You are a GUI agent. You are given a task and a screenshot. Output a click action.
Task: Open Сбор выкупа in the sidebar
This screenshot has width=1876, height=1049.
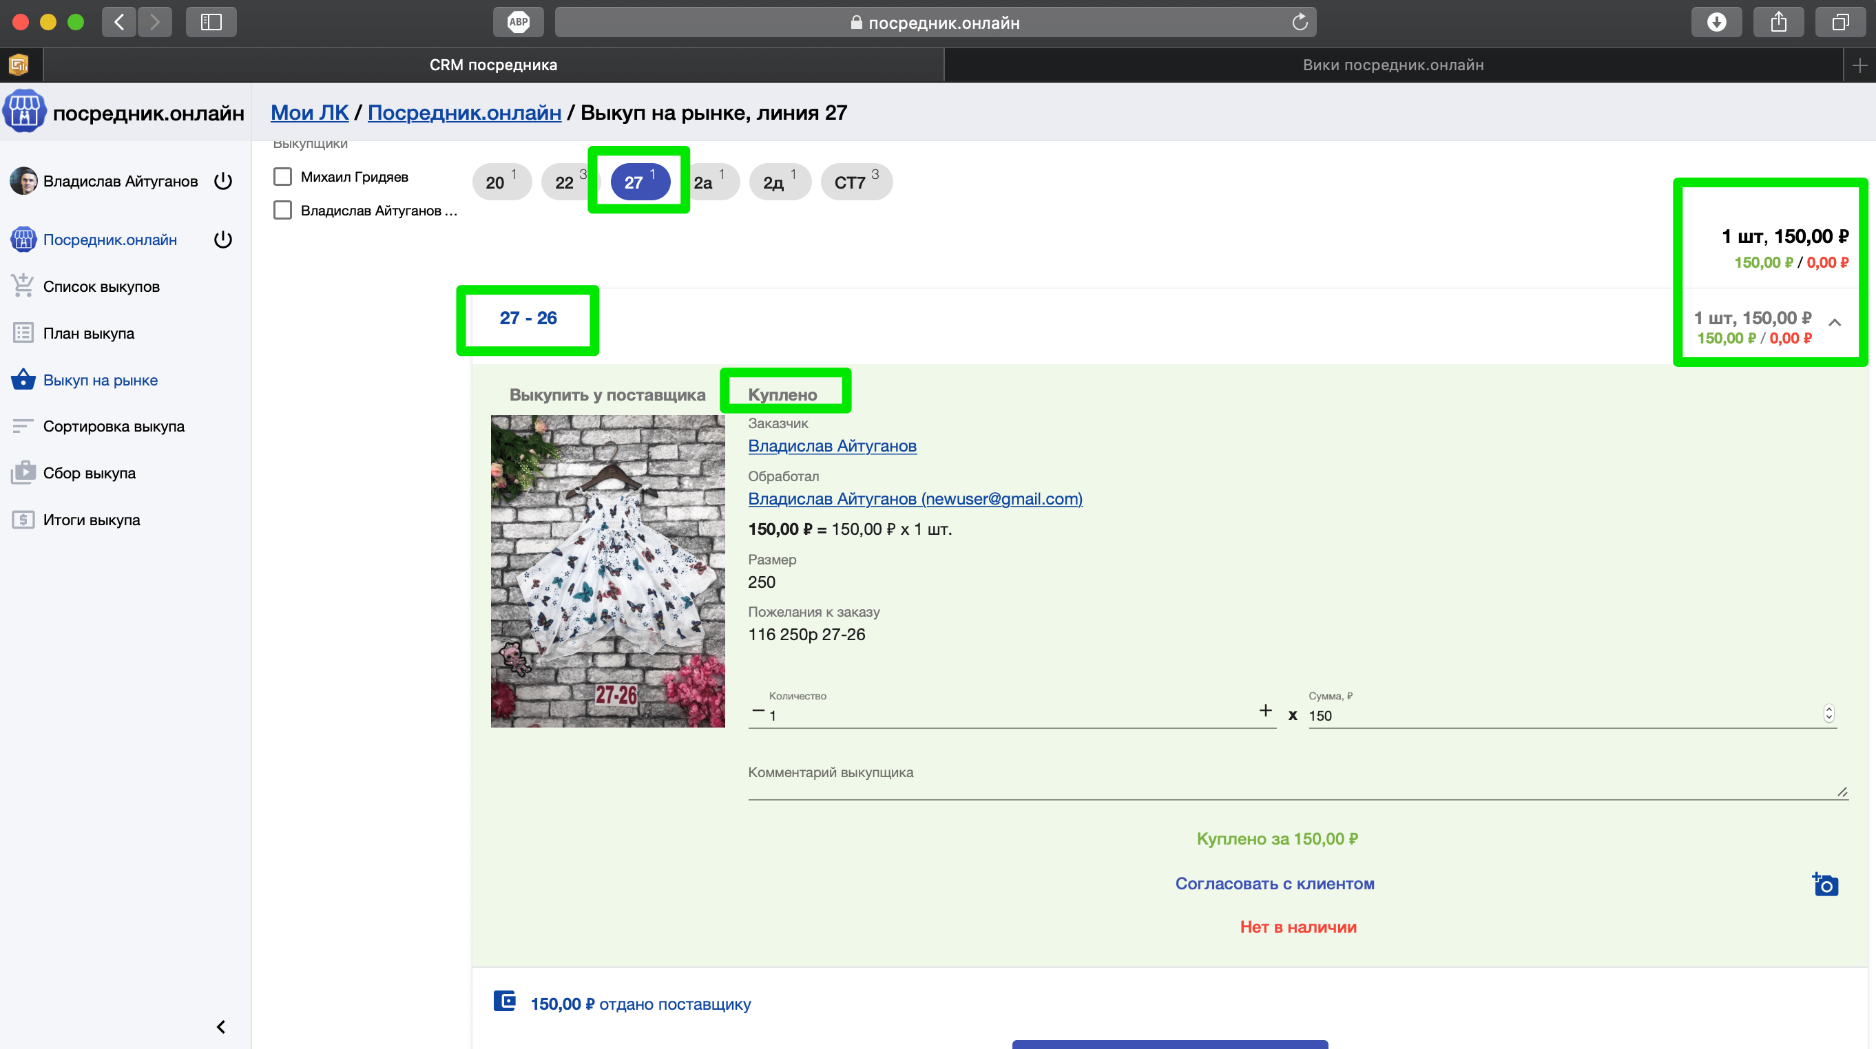click(x=89, y=473)
